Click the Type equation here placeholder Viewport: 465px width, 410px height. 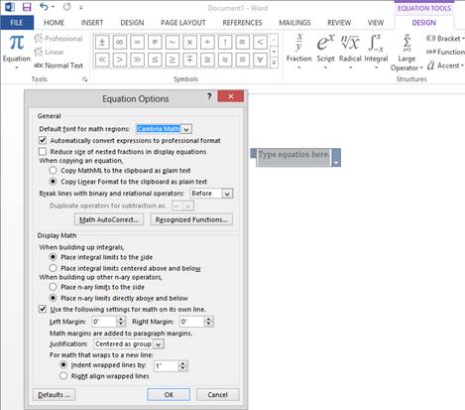(x=293, y=155)
